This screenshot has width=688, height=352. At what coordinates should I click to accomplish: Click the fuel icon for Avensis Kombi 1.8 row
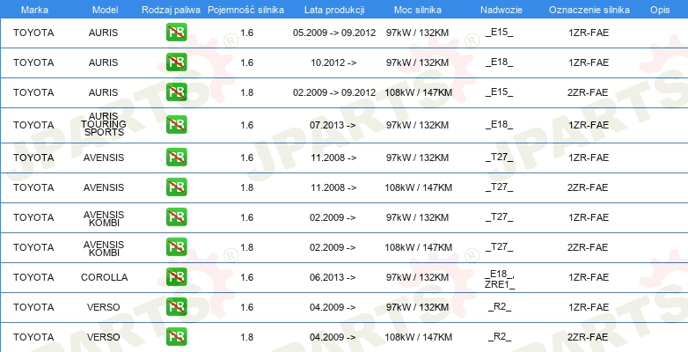176,246
